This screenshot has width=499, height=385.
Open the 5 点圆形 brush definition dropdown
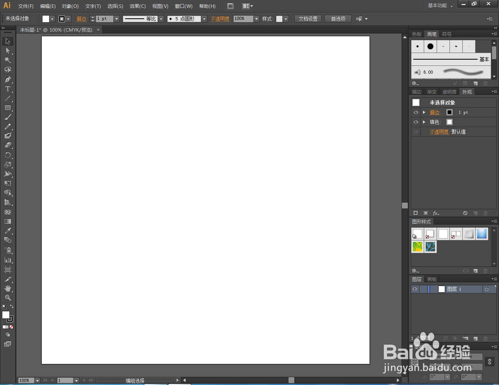pos(204,19)
